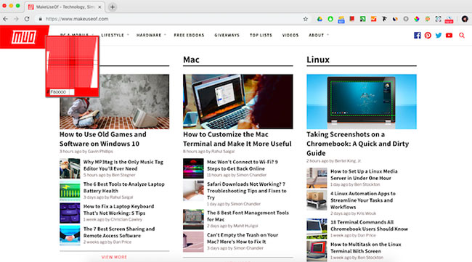Click author name Gavin Phillips
Viewport: 472px width, 262px height.
click(100, 152)
